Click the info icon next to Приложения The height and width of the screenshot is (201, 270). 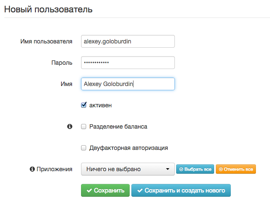(32, 169)
